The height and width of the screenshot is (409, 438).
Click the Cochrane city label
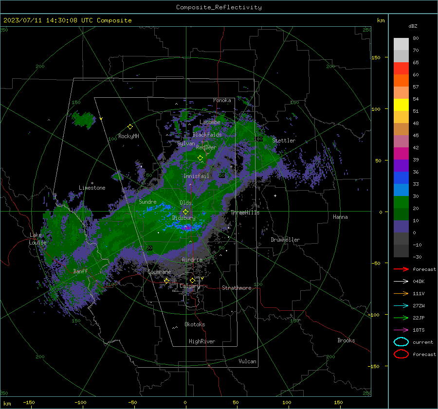click(159, 272)
